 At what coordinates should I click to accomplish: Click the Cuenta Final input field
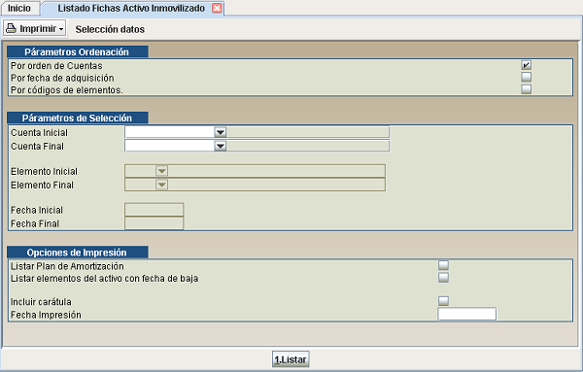169,146
